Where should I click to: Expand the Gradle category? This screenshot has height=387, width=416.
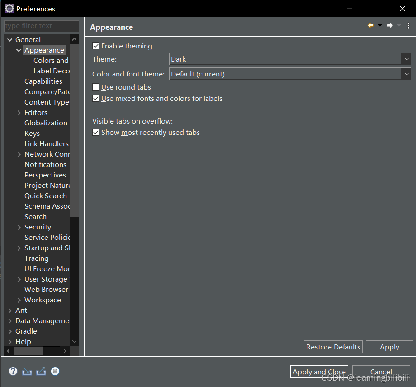tap(10, 331)
